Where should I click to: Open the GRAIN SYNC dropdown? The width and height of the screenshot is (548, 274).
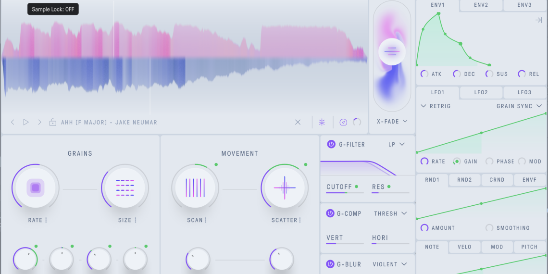pyautogui.click(x=519, y=106)
